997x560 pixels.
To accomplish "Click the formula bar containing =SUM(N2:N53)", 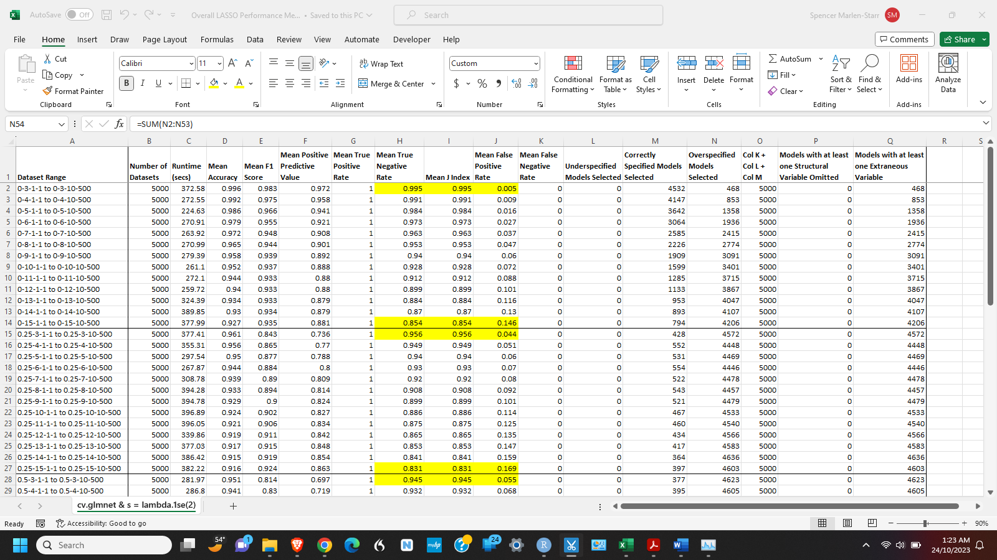I will point(555,124).
